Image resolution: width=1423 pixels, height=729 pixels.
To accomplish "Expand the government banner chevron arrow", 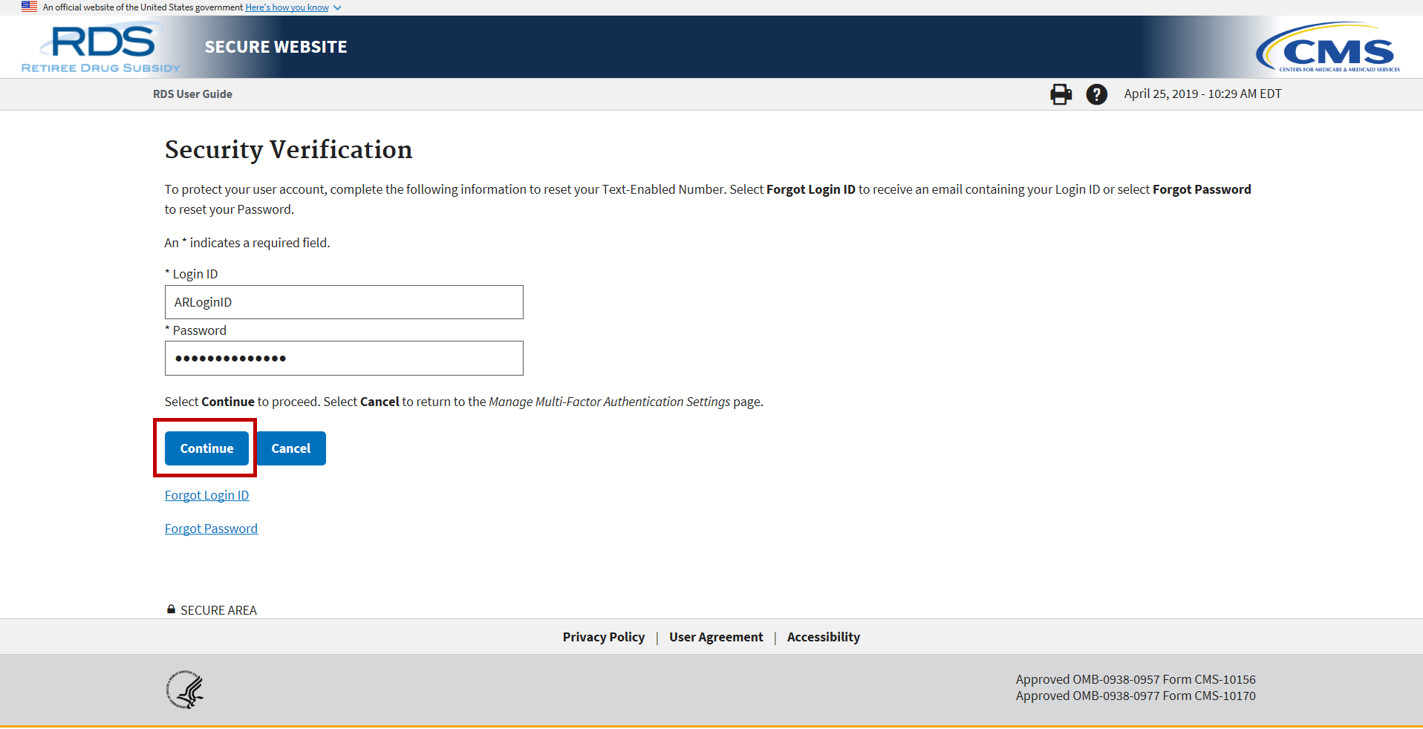I will [x=337, y=8].
